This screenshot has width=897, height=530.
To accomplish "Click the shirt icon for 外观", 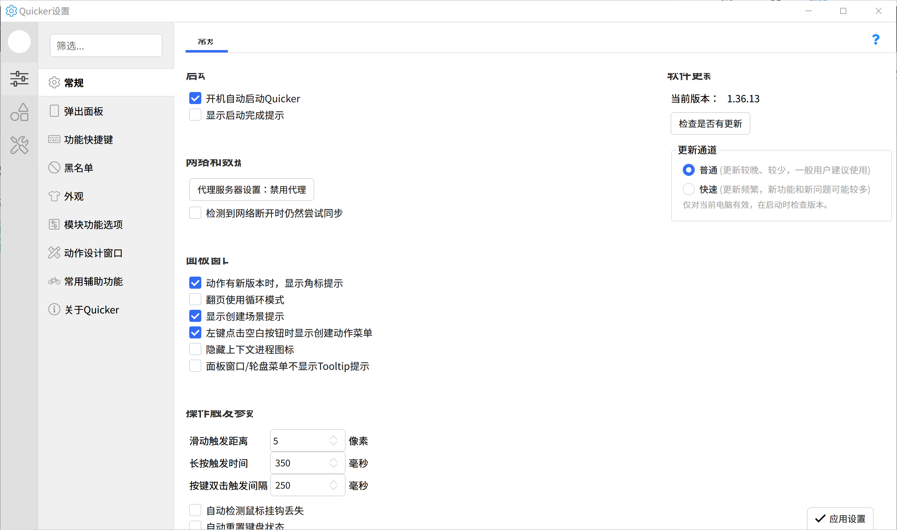I will [54, 196].
